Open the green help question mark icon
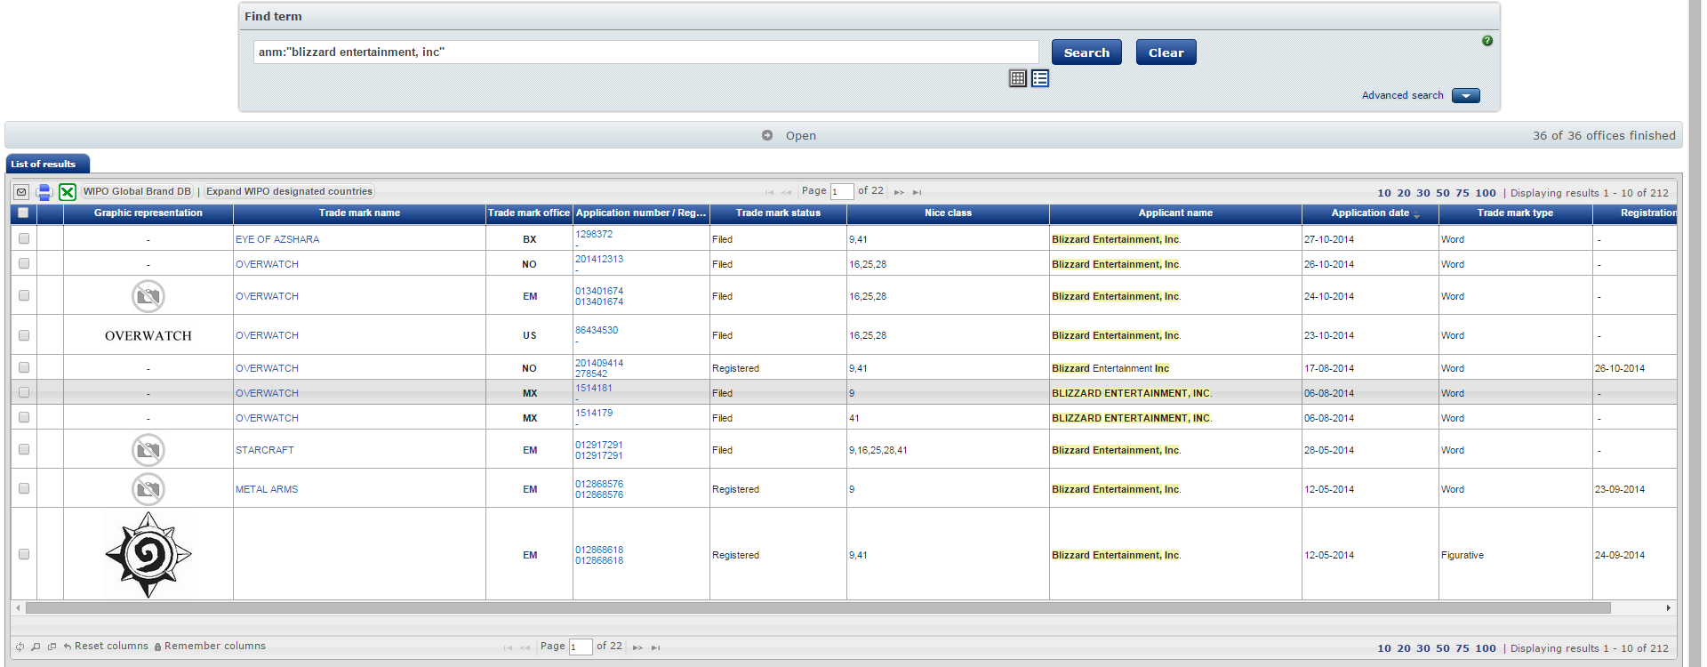The image size is (1707, 667). (x=1487, y=41)
